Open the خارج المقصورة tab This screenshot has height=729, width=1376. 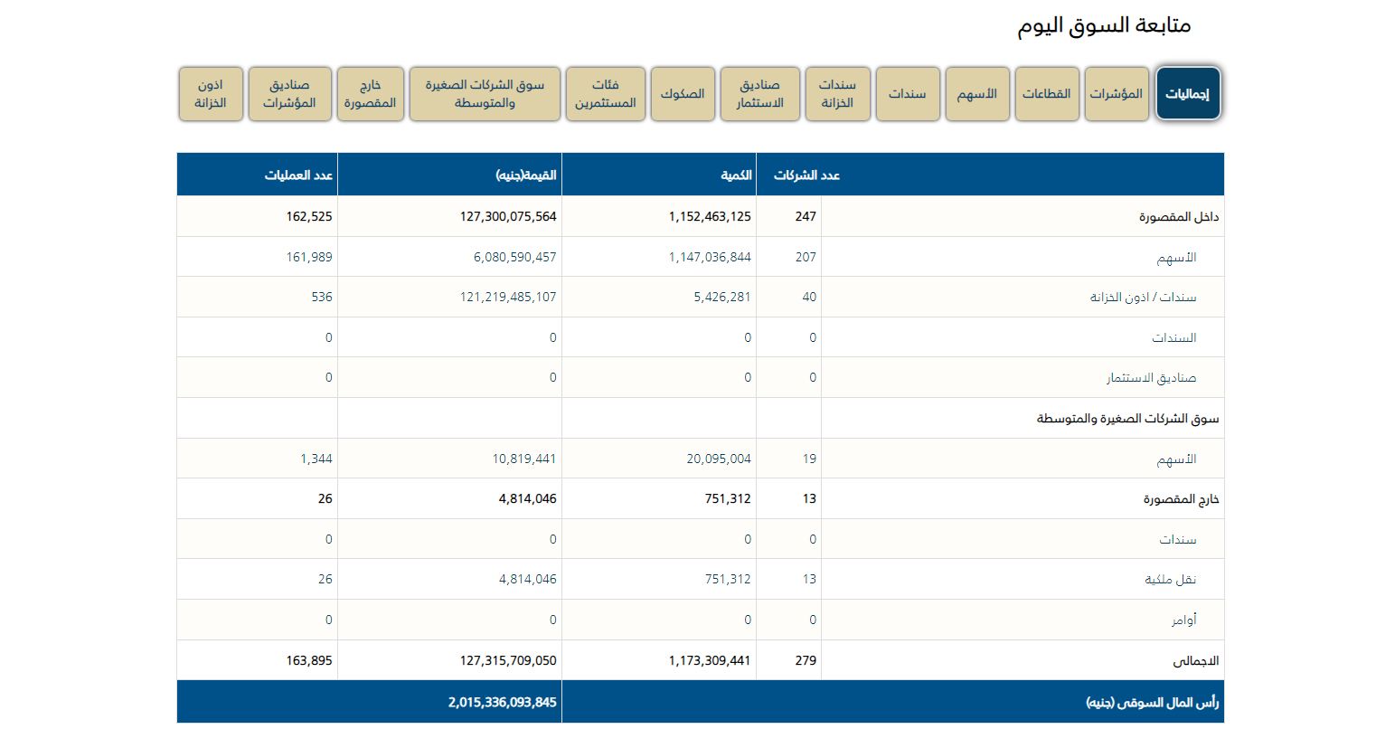coord(370,94)
